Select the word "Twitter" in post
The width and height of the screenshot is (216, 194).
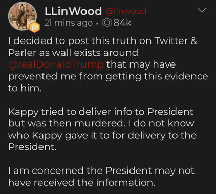pos(171,41)
